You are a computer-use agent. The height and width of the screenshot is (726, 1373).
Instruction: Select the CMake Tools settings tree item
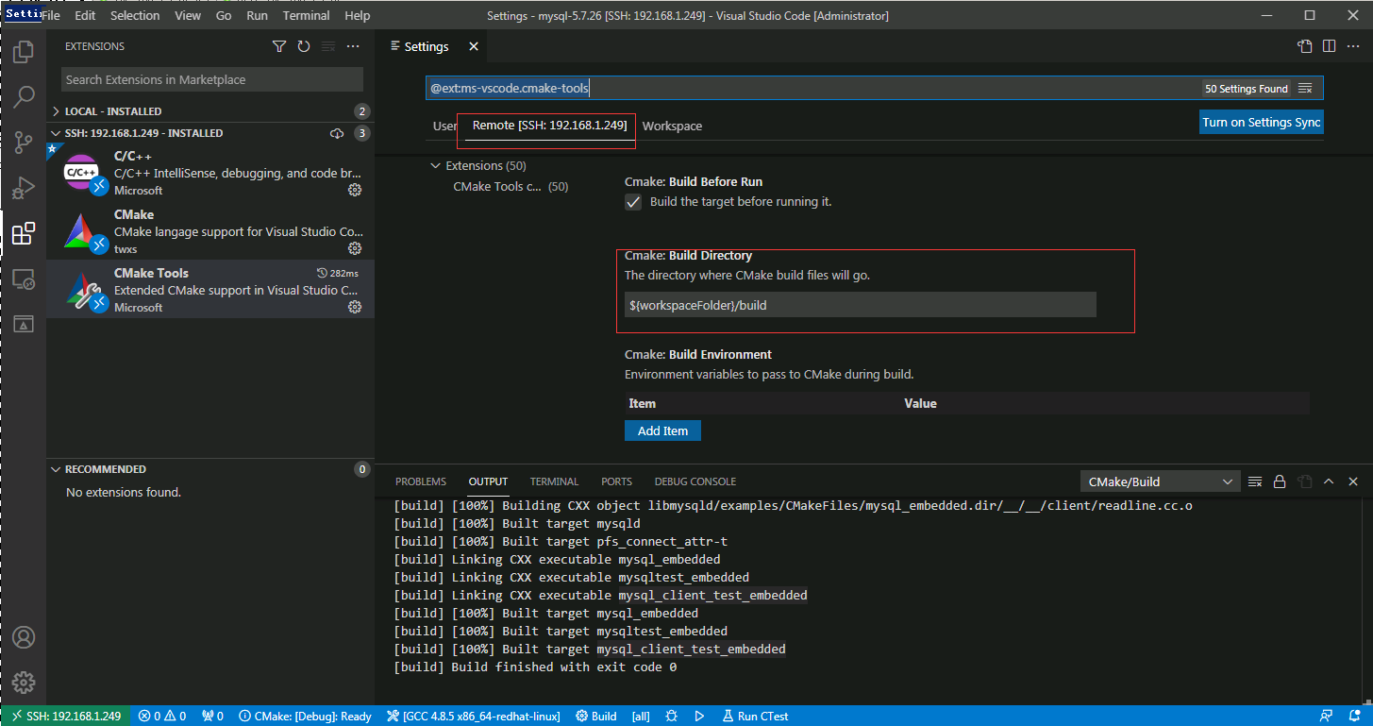pos(511,187)
